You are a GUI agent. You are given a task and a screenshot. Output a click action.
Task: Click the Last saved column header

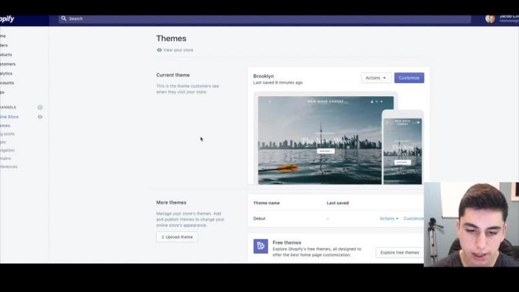click(337, 203)
